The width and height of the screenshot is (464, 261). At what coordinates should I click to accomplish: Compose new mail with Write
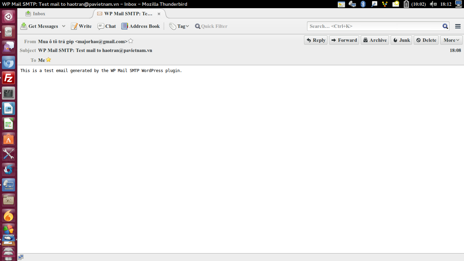coord(81,26)
